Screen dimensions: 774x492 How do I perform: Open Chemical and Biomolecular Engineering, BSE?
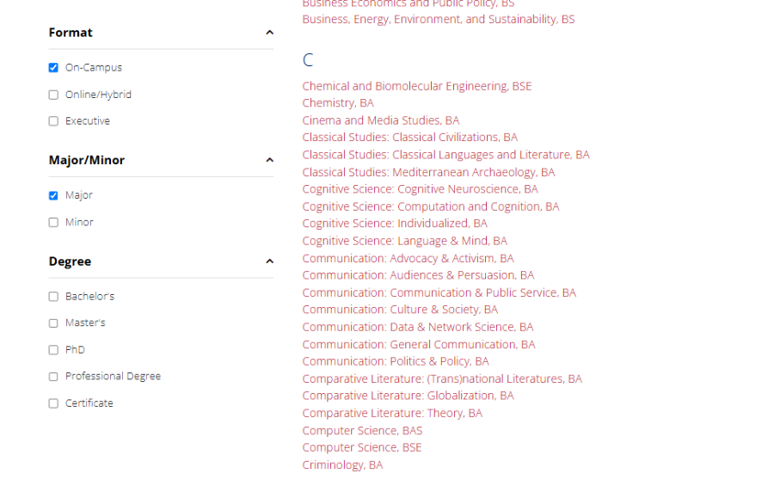click(416, 86)
